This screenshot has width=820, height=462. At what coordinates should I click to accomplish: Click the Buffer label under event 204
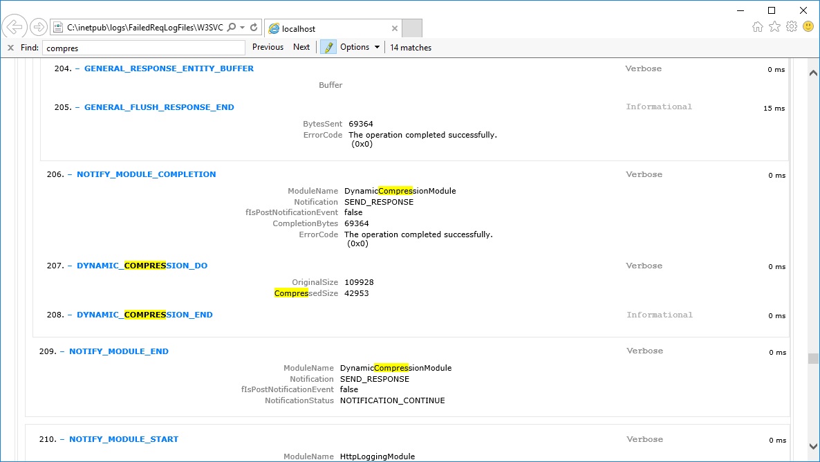coord(330,85)
